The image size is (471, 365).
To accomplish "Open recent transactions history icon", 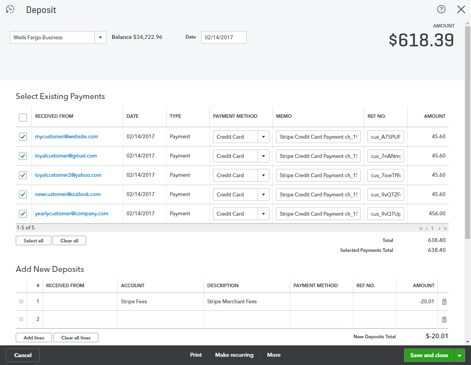I will [10, 9].
